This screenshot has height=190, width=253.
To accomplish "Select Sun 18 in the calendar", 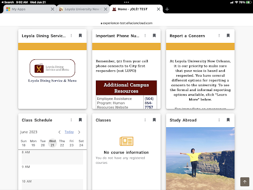I will coord(24,143).
